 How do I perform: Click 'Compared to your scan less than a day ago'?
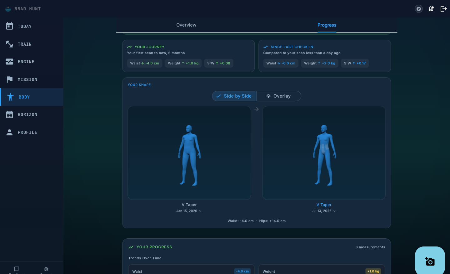(x=302, y=53)
